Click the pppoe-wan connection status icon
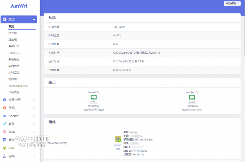Viewport: 245px width, 162px height. pyautogui.click(x=118, y=139)
